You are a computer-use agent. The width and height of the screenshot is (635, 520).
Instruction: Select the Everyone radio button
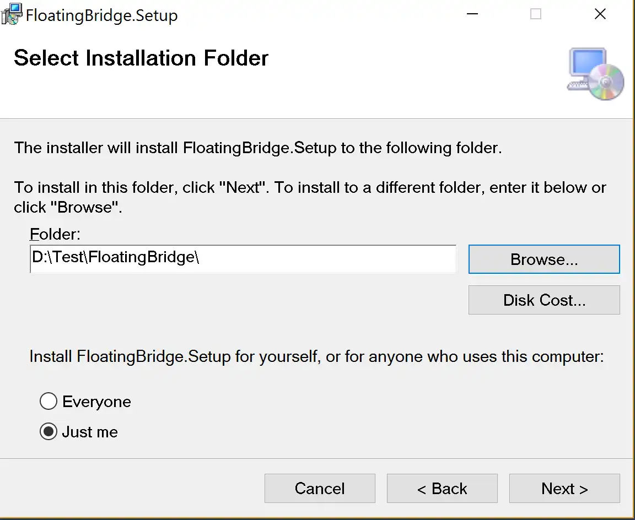coord(48,401)
